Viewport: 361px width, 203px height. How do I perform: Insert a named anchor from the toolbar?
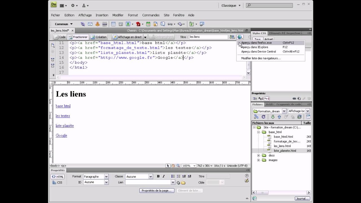pyautogui.click(x=98, y=24)
